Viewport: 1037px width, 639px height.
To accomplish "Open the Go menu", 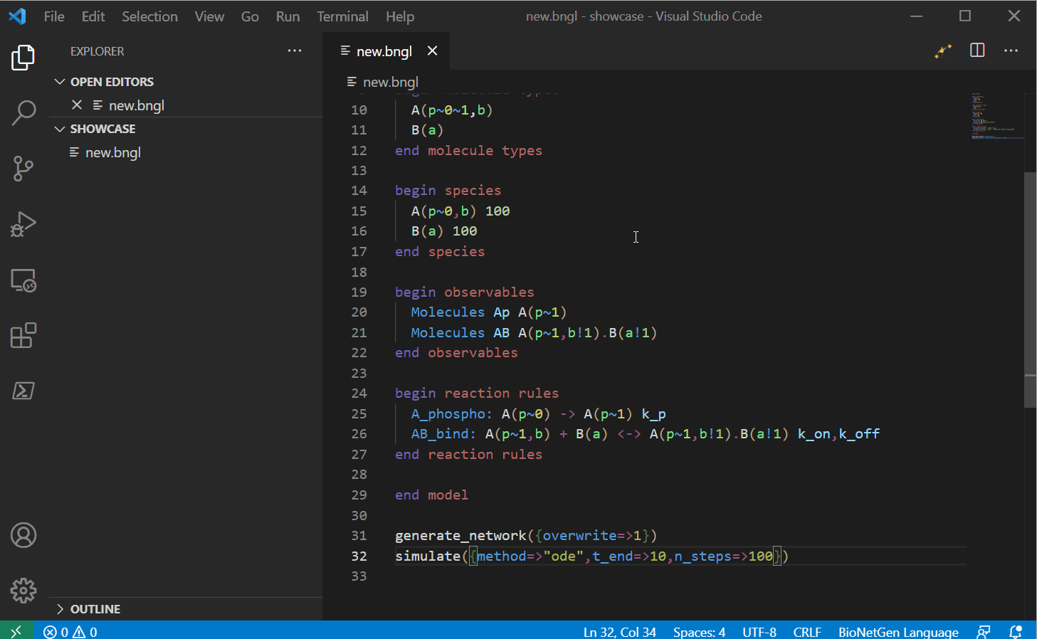I will coord(250,16).
